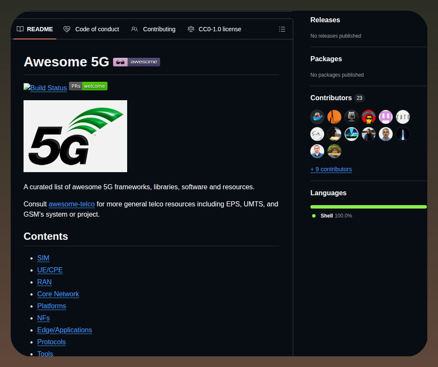
Task: Open the gray owl contributor avatar
Action: pos(352,117)
